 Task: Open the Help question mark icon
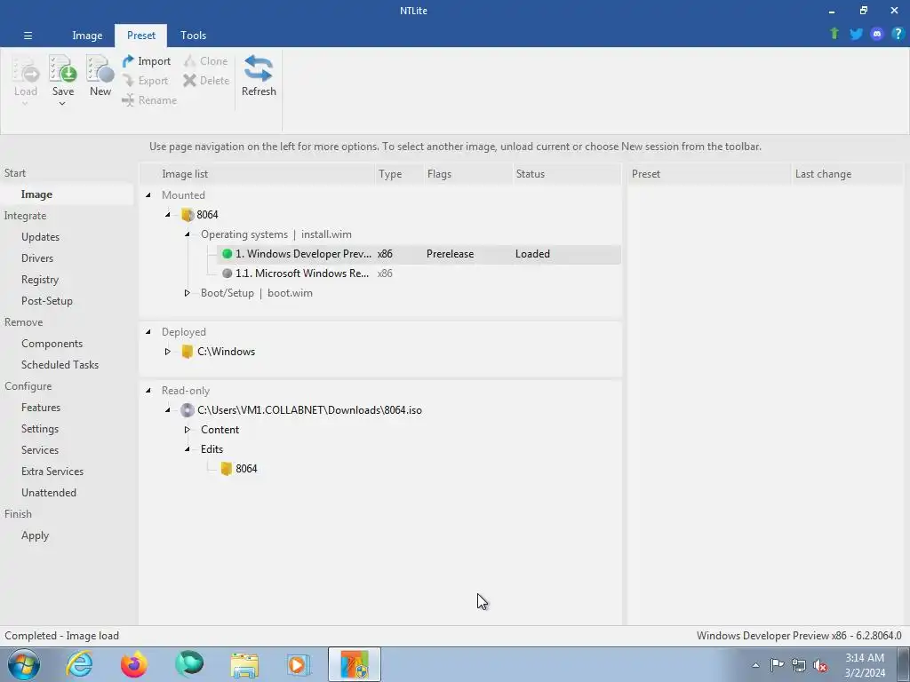898,34
